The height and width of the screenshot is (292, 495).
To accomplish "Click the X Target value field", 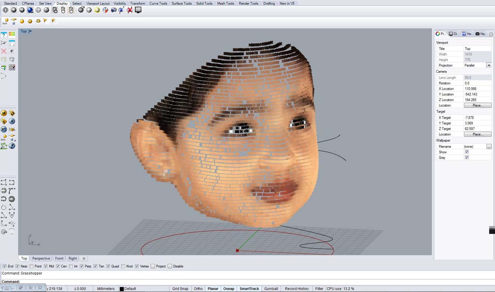I will coord(477,118).
